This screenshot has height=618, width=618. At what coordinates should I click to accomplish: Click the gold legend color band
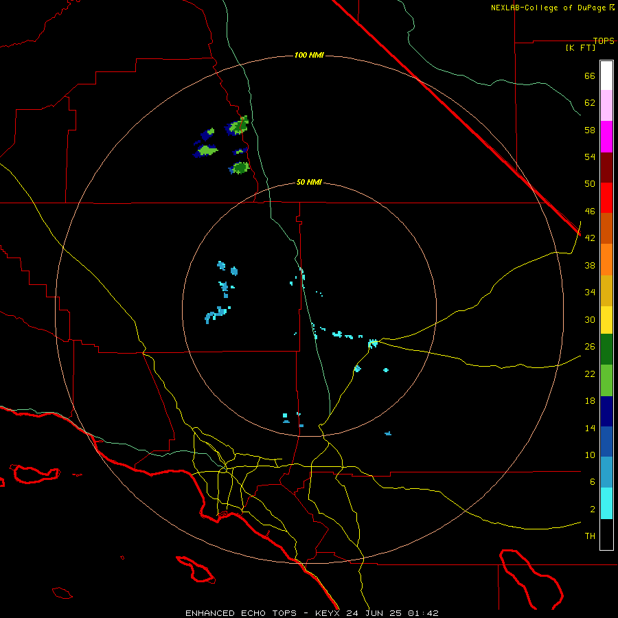pos(606,290)
